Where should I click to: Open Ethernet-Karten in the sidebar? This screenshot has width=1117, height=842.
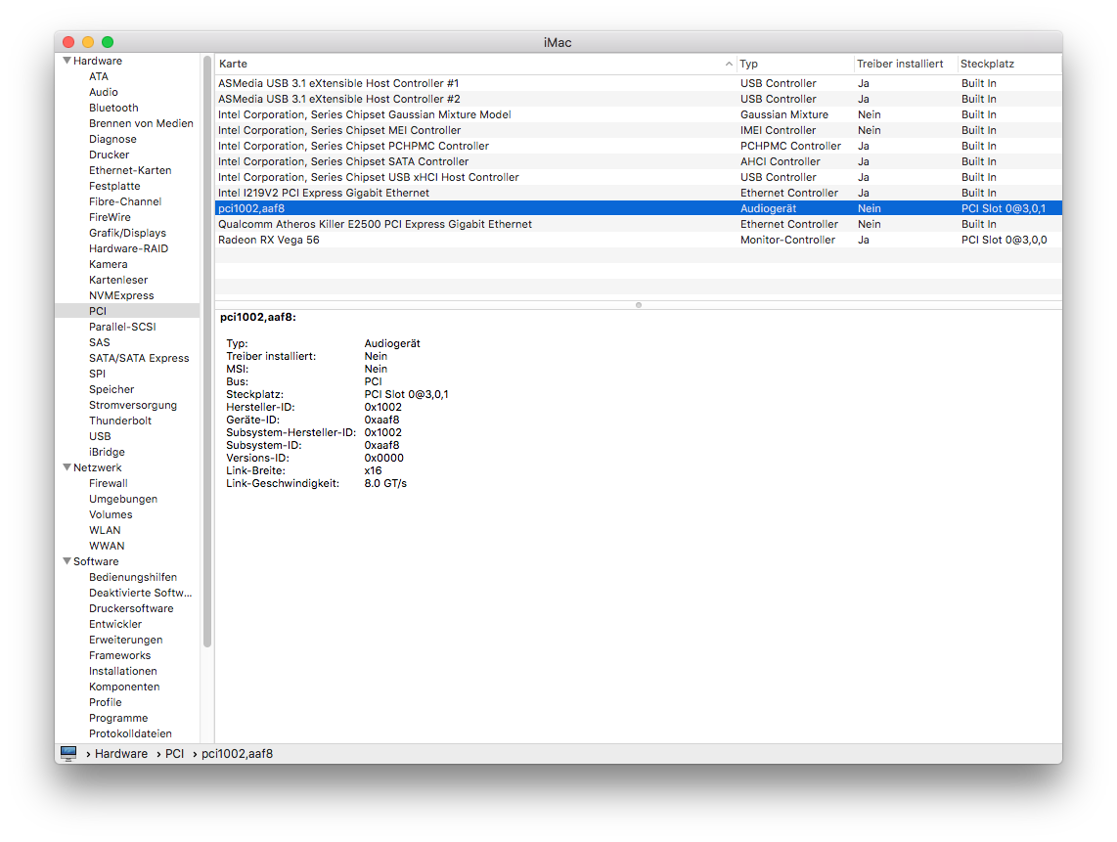pyautogui.click(x=130, y=170)
